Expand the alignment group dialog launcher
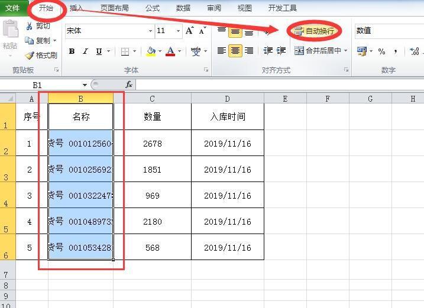The image size is (424, 308). click(346, 70)
